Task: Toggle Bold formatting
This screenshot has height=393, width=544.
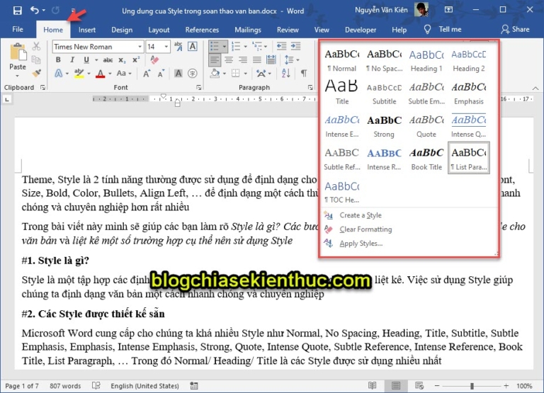Action: 58,59
